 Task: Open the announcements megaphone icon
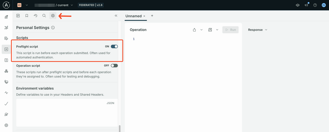click(x=306, y=5)
